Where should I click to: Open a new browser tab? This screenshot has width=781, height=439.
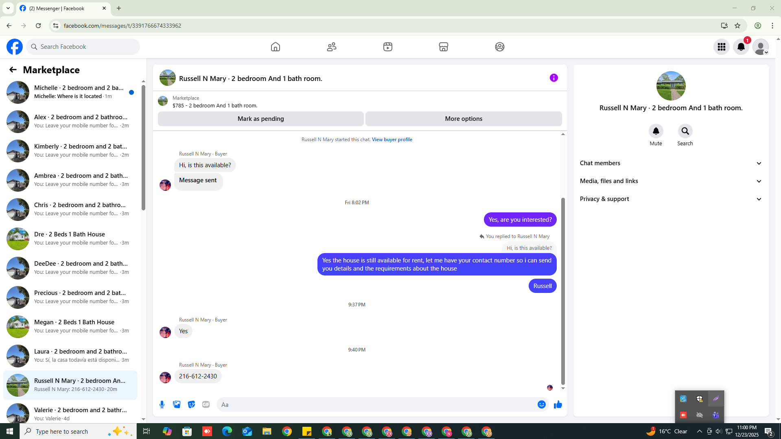click(119, 8)
